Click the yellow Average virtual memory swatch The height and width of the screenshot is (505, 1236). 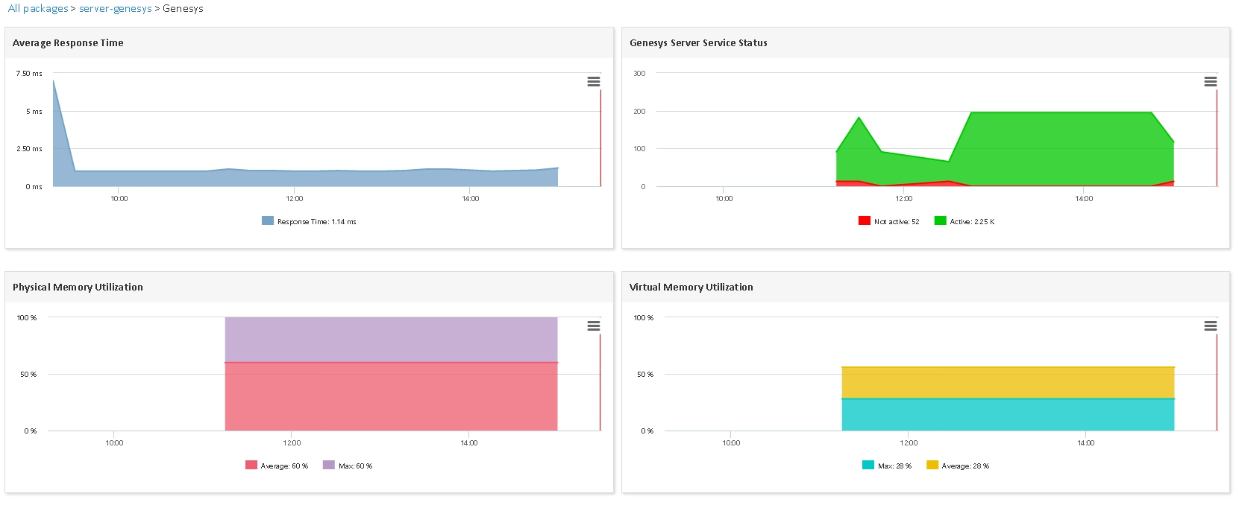pos(932,465)
